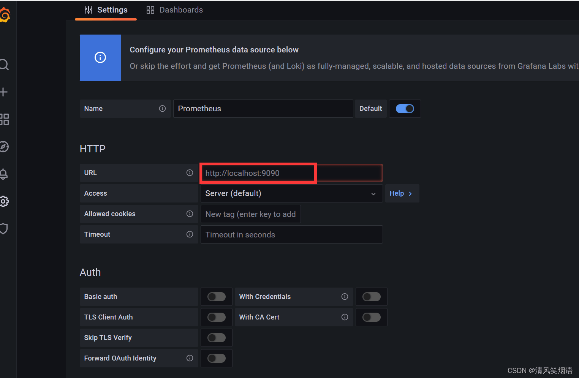Screen dimensions: 579x378
Task: Open the search magnifier in sidebar
Action: click(x=4, y=65)
